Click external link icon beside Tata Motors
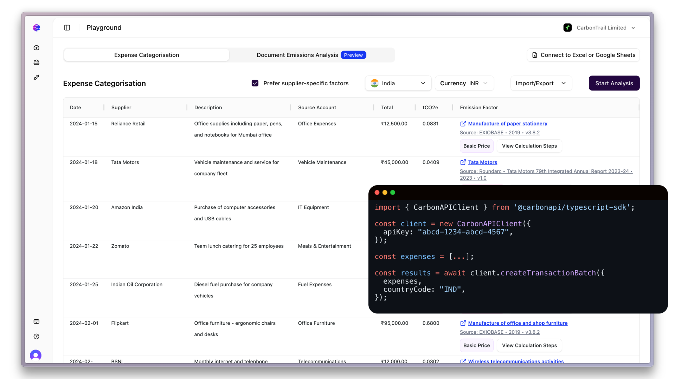The width and height of the screenshot is (675, 379). [463, 162]
